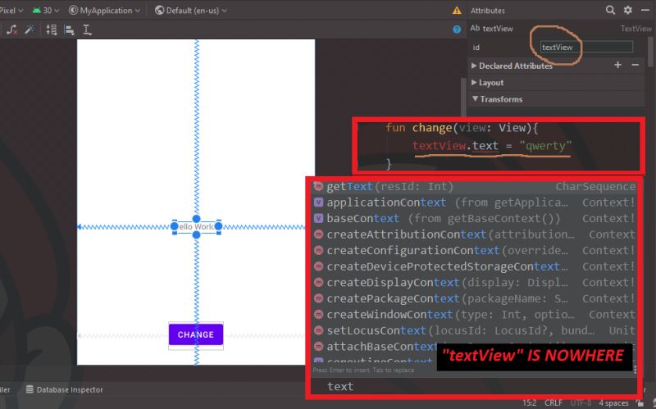
Task: Open the Default (en-us) locale dropdown
Action: click(191, 11)
